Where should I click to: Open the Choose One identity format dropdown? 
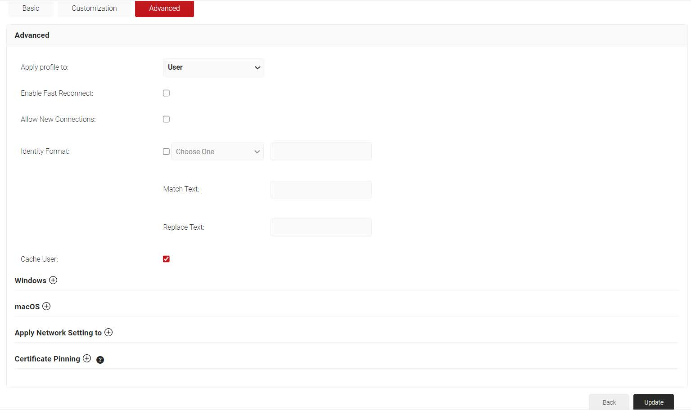[x=217, y=152]
